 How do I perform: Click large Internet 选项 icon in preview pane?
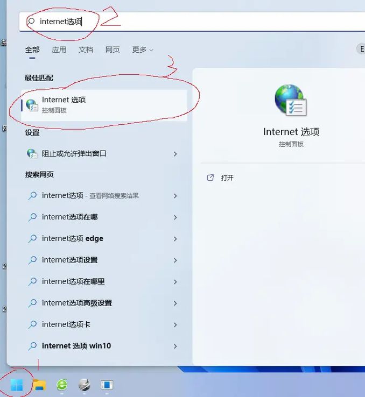[291, 101]
